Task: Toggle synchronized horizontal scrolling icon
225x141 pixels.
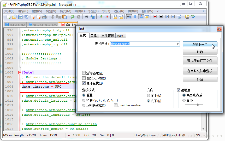Action: pyautogui.click(x=121, y=17)
